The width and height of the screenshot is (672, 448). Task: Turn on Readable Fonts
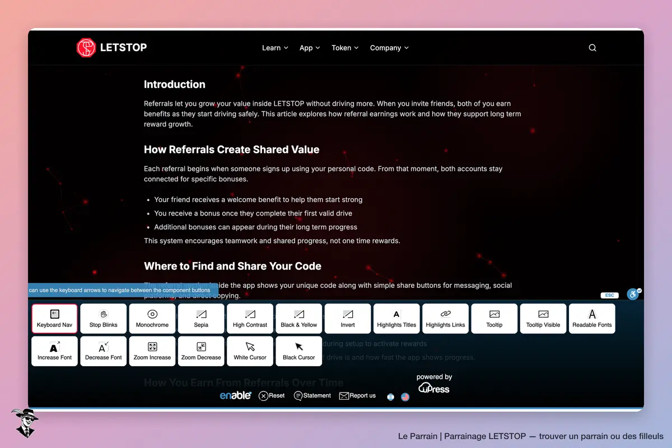click(592, 319)
